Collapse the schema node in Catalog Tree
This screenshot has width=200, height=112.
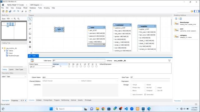[2, 48]
